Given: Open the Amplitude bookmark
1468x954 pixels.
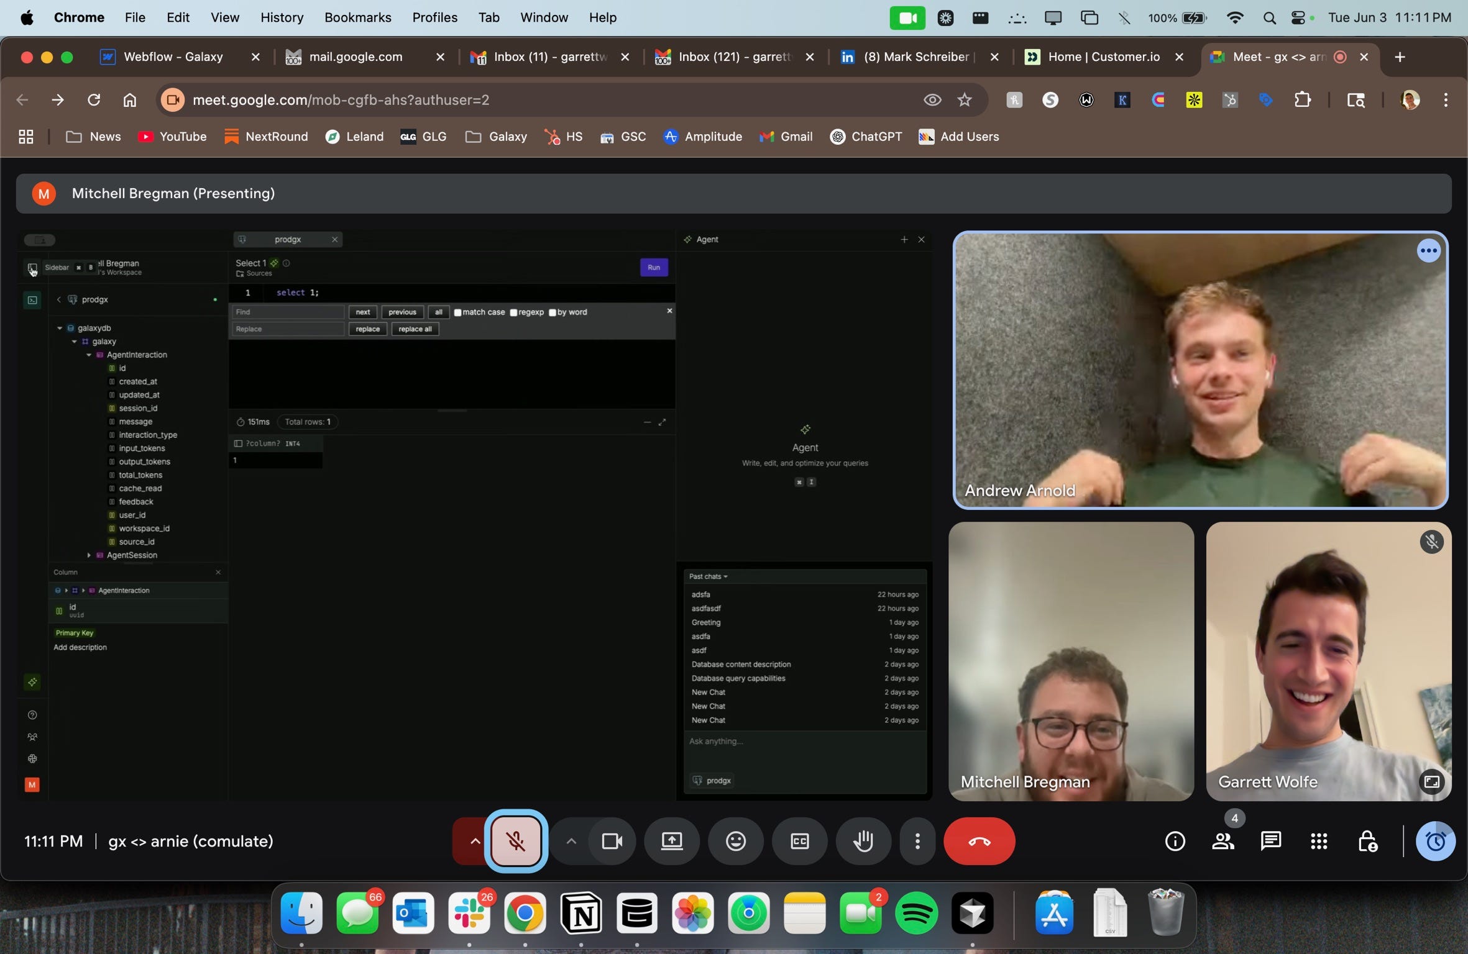Looking at the screenshot, I should (x=703, y=137).
